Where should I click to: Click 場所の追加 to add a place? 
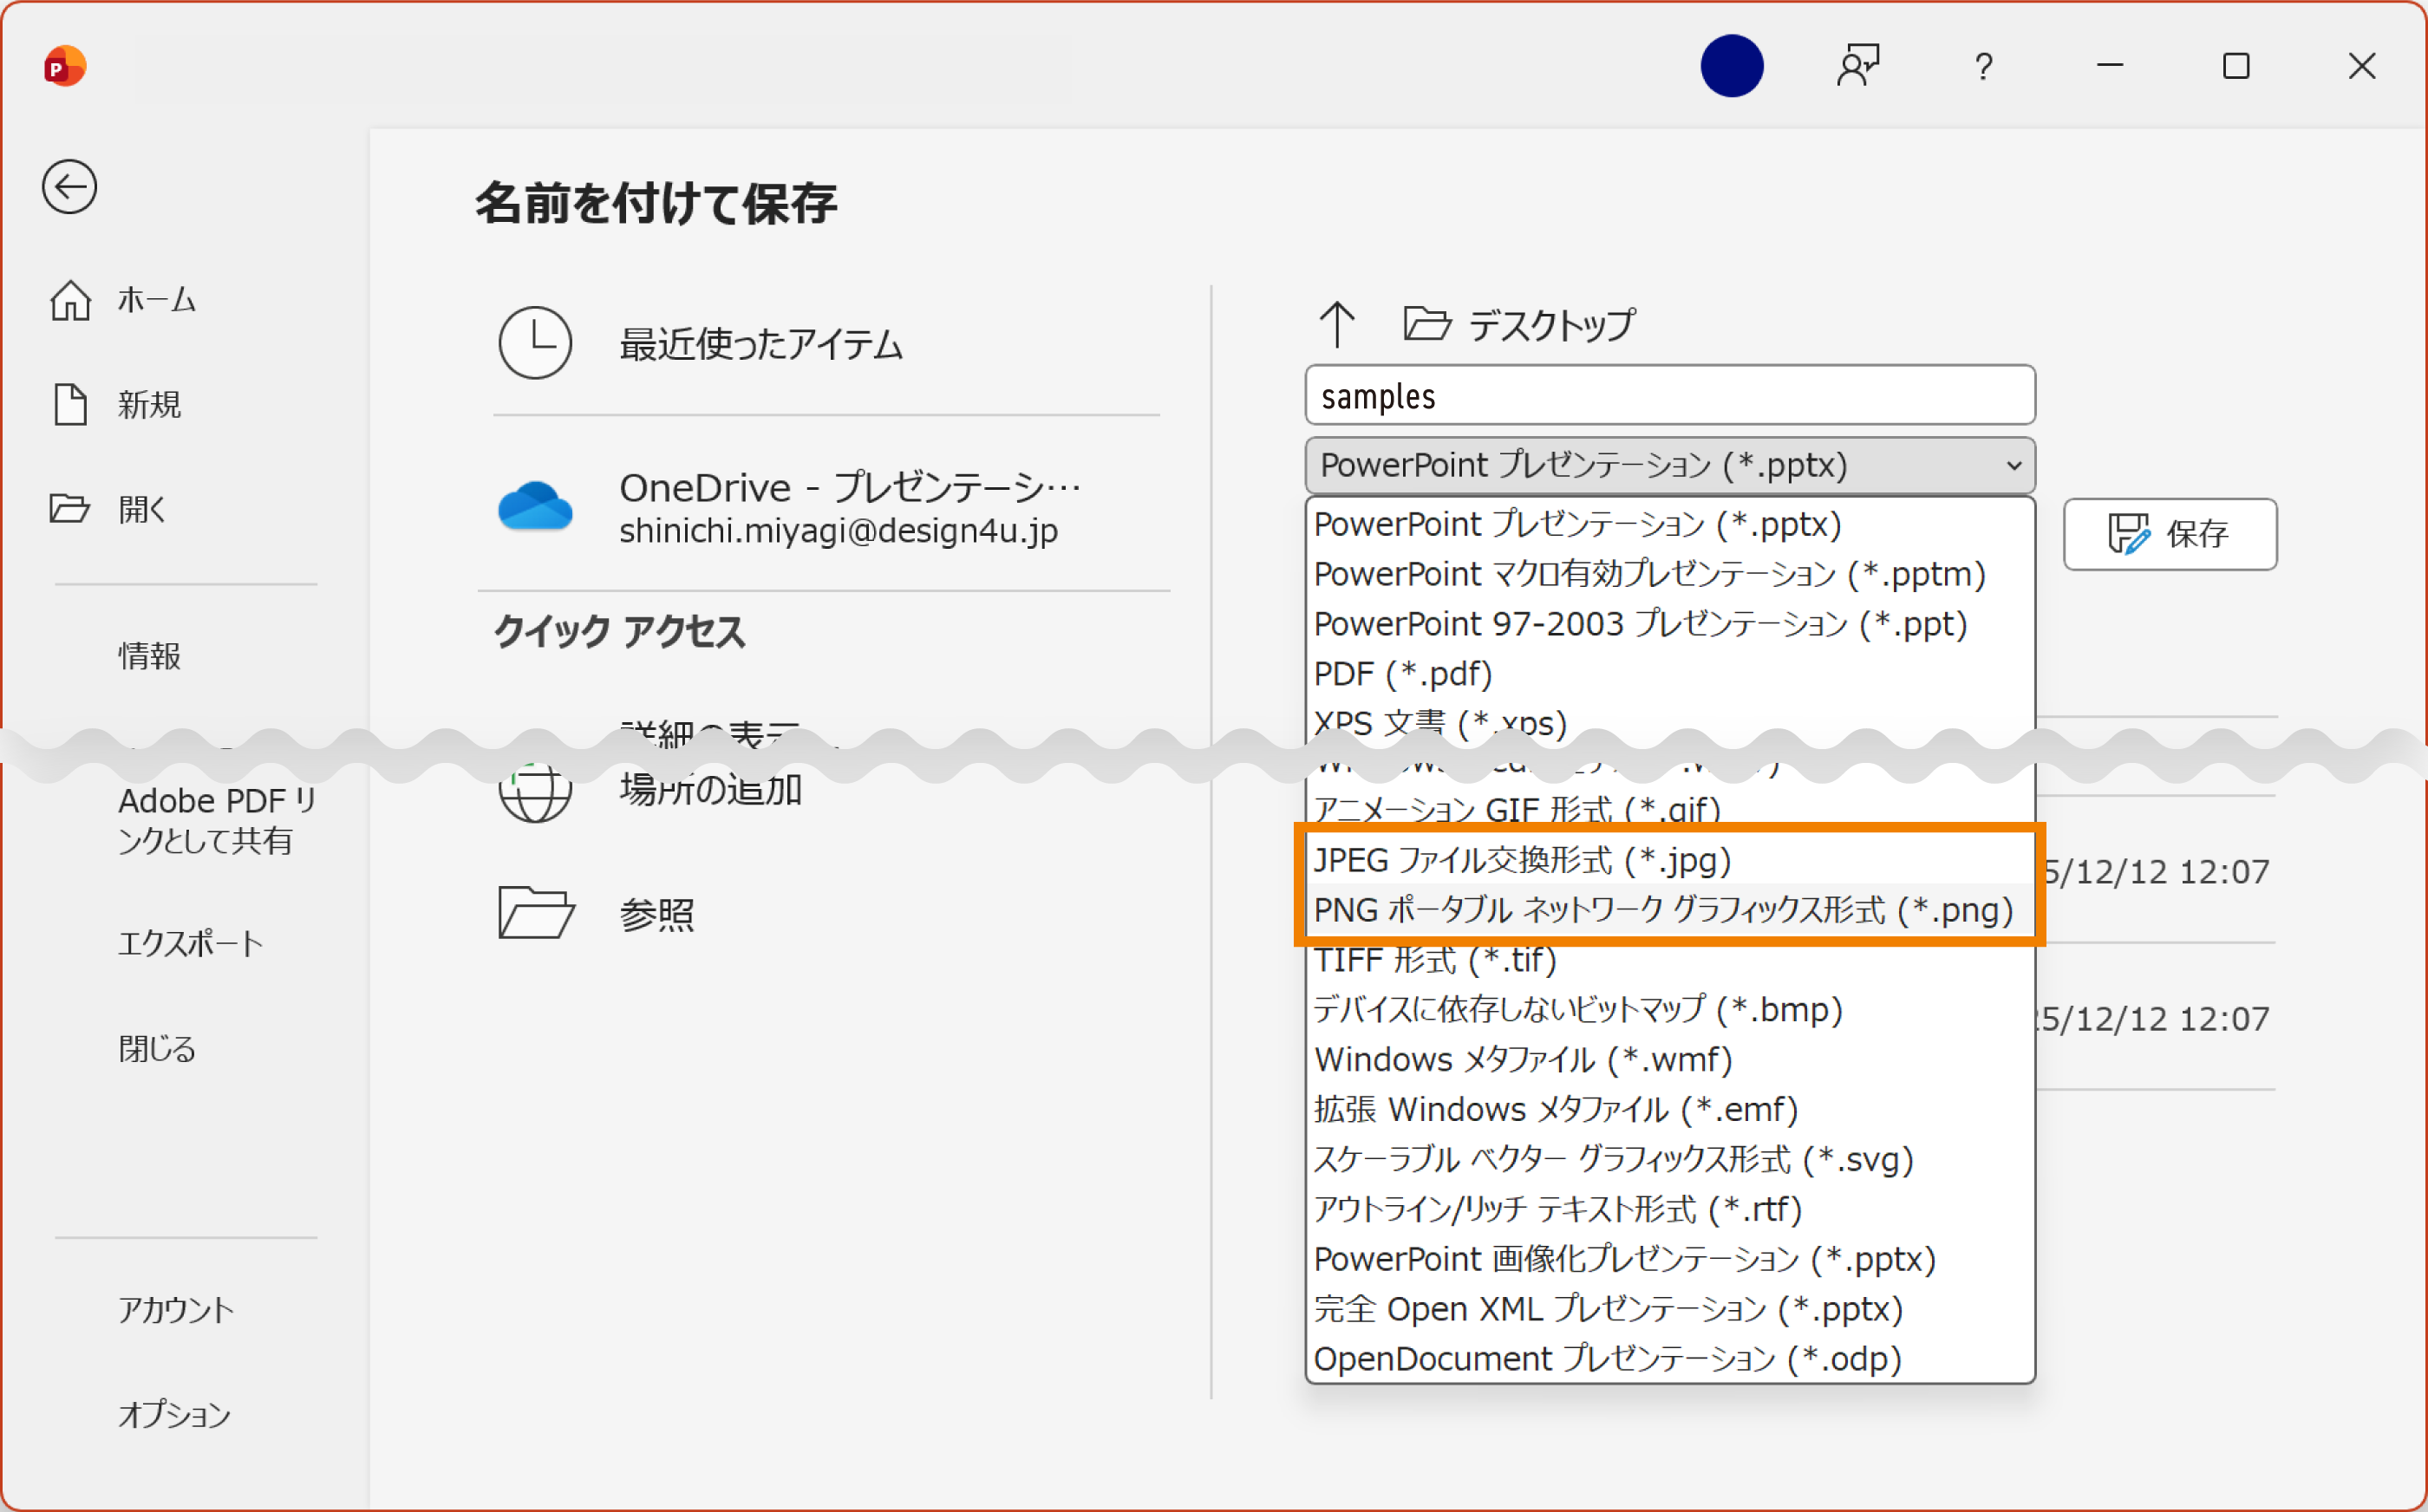pos(710,789)
